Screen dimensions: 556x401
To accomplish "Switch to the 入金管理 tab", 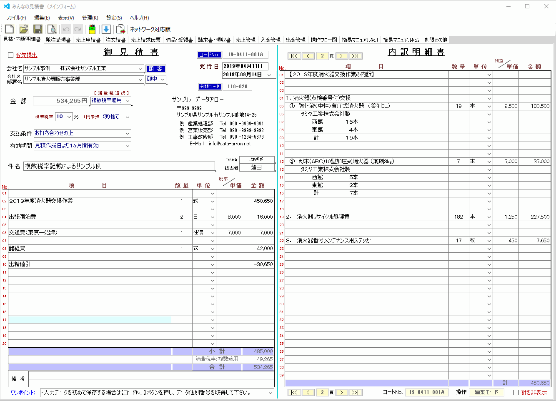I will click(270, 40).
